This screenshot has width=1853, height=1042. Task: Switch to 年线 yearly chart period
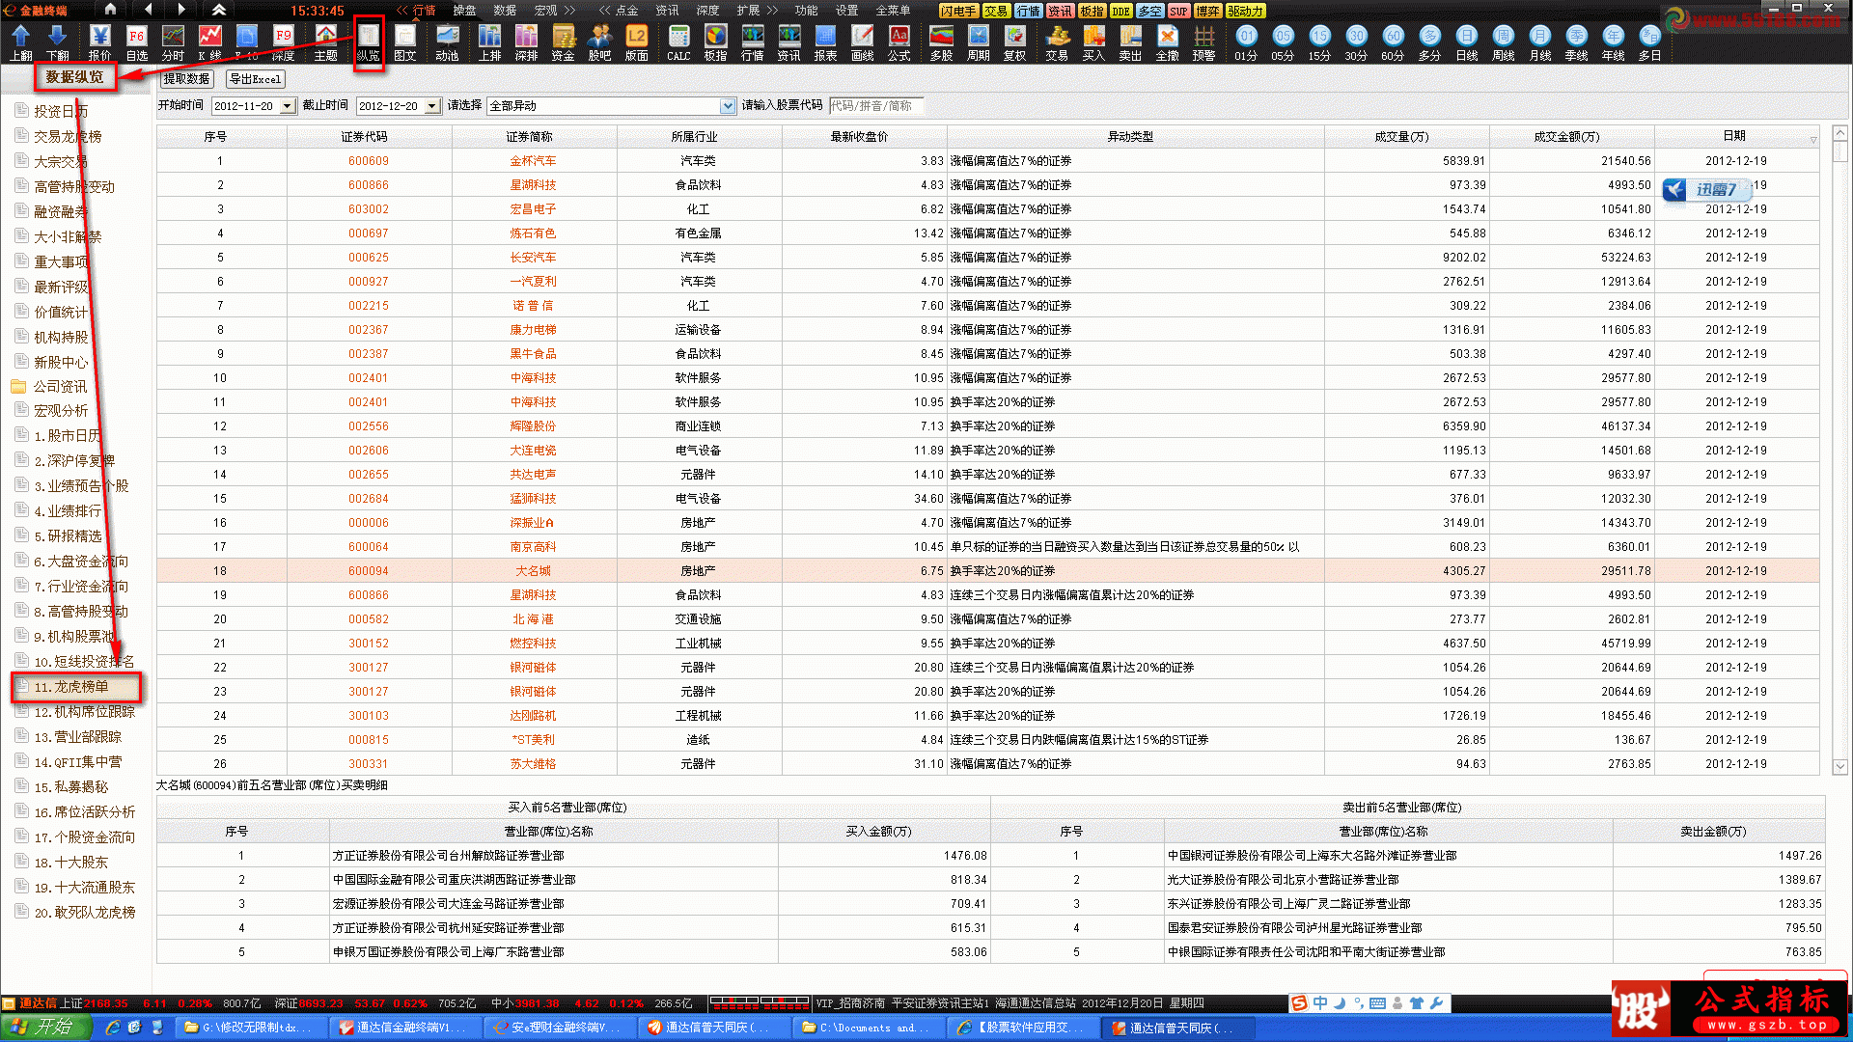click(1613, 42)
